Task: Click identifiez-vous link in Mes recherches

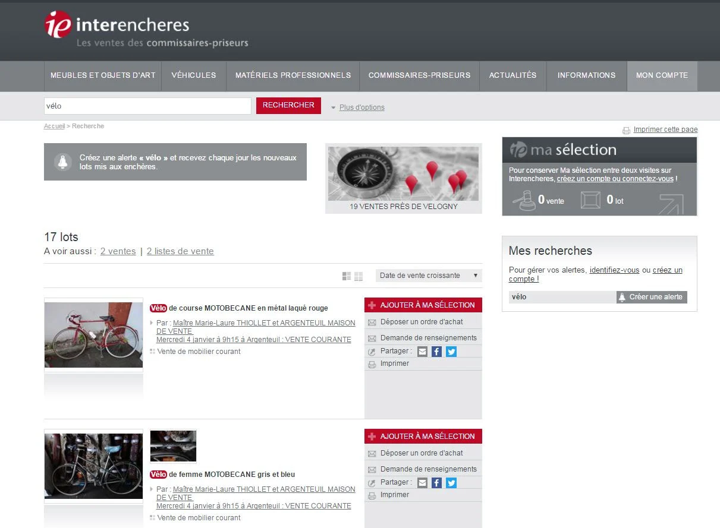Action: [614, 270]
